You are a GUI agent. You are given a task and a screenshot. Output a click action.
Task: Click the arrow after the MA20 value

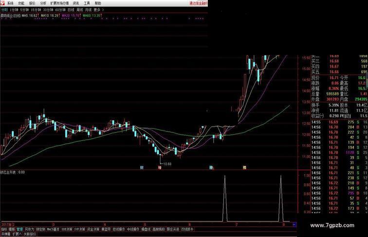80,16
